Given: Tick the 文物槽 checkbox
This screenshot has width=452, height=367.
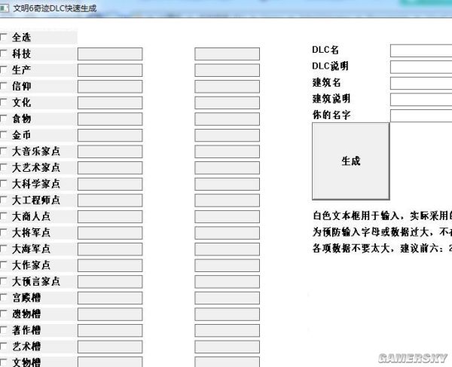Looking at the screenshot, I should (x=4, y=362).
